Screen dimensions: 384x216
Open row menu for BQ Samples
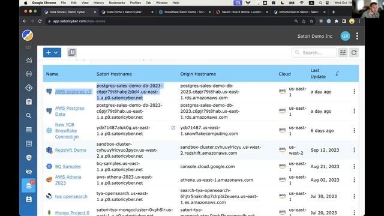coord(354,166)
